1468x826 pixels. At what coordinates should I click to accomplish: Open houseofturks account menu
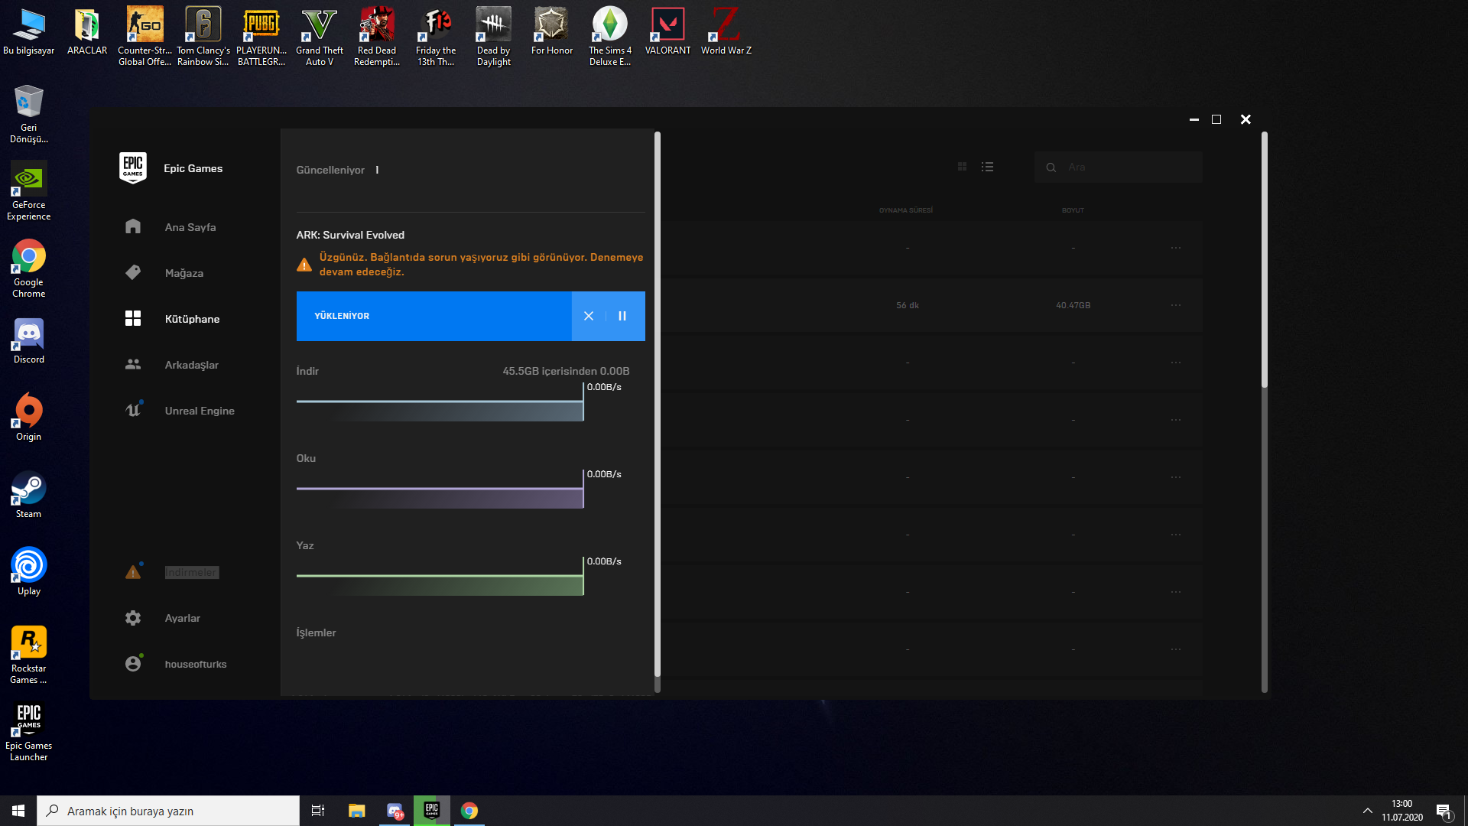[195, 664]
